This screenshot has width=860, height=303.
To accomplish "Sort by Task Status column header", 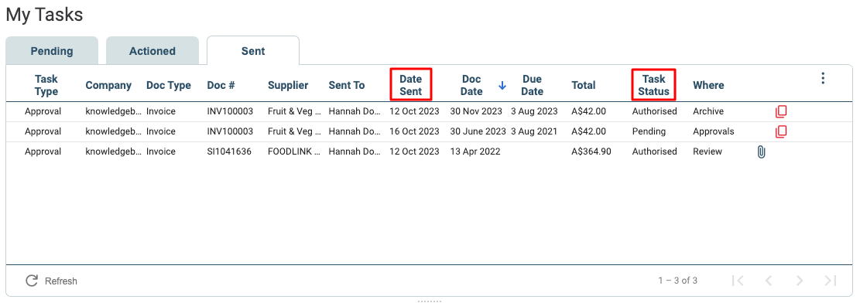I will point(654,85).
